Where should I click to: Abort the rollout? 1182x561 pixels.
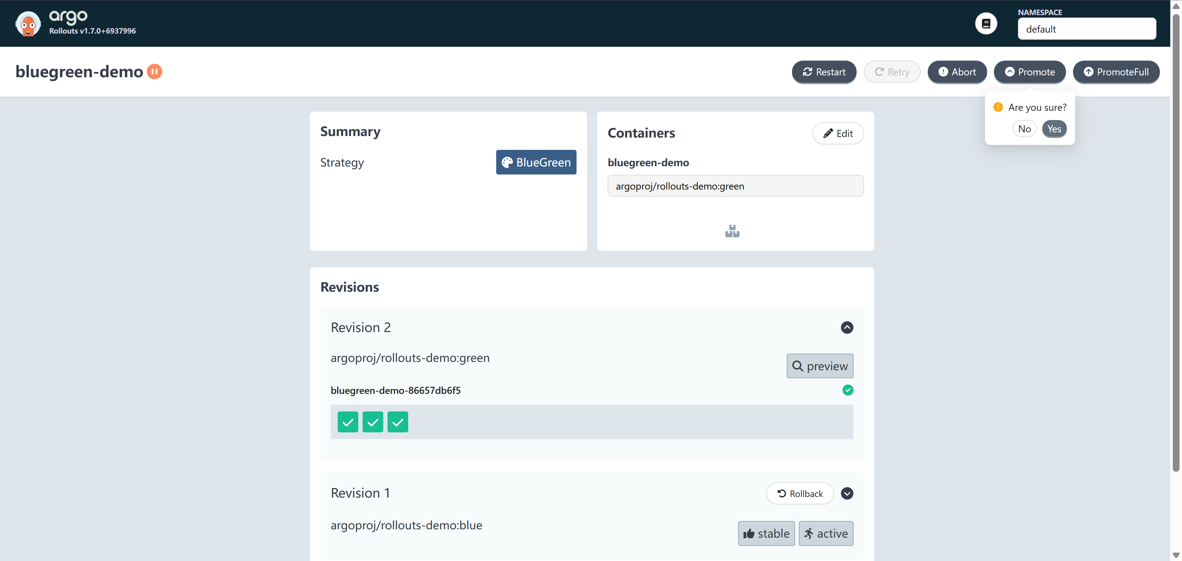(957, 72)
